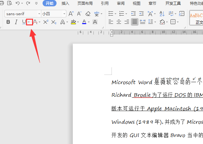Open underline style dropdown arrow
This screenshot has width=203, height=144.
tap(29, 22)
